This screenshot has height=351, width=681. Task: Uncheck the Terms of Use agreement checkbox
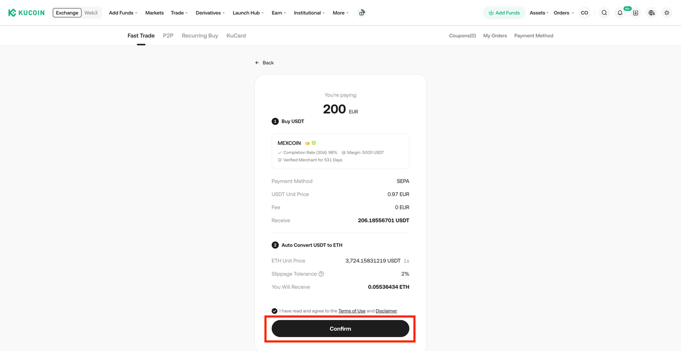click(275, 311)
